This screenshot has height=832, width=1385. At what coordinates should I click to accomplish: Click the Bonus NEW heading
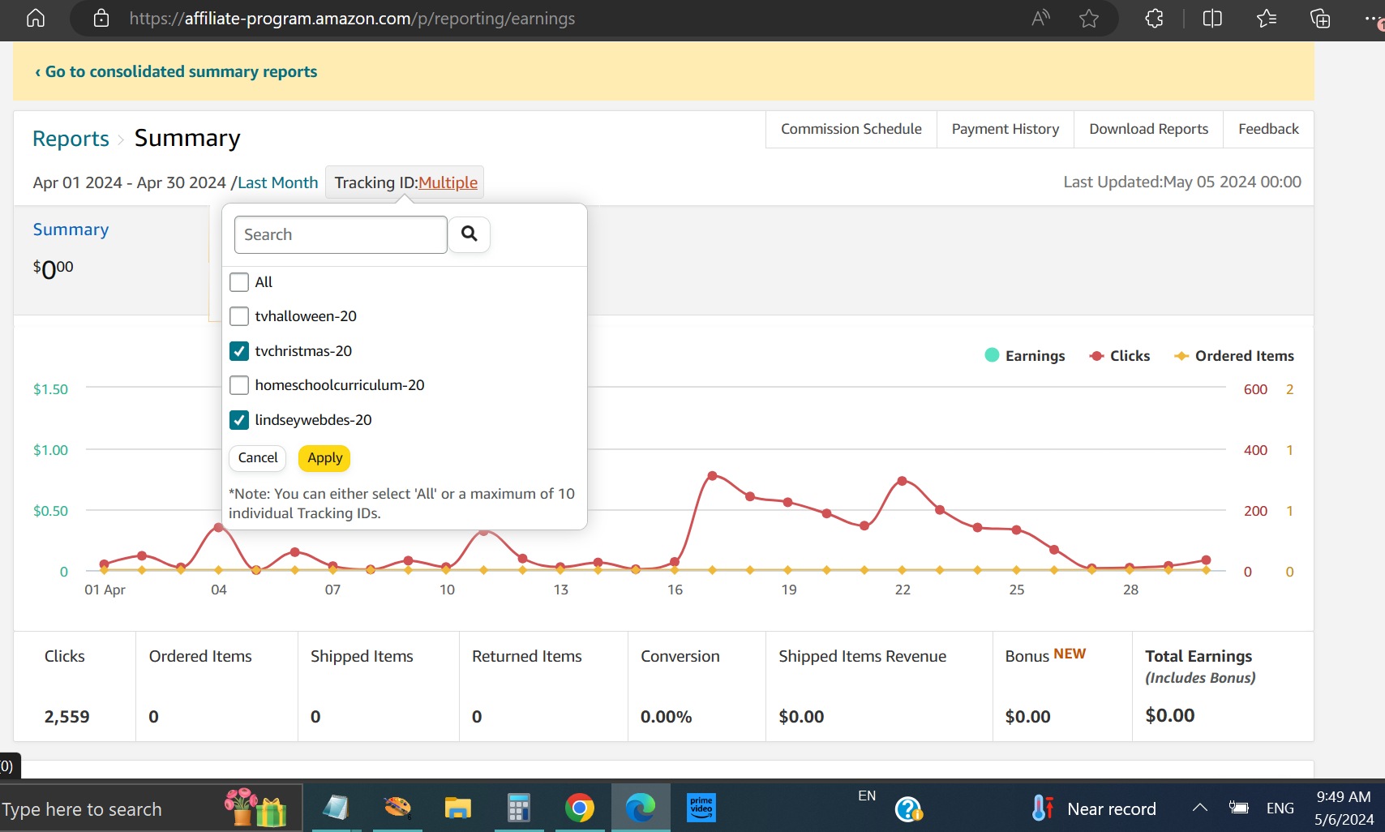point(1045,655)
